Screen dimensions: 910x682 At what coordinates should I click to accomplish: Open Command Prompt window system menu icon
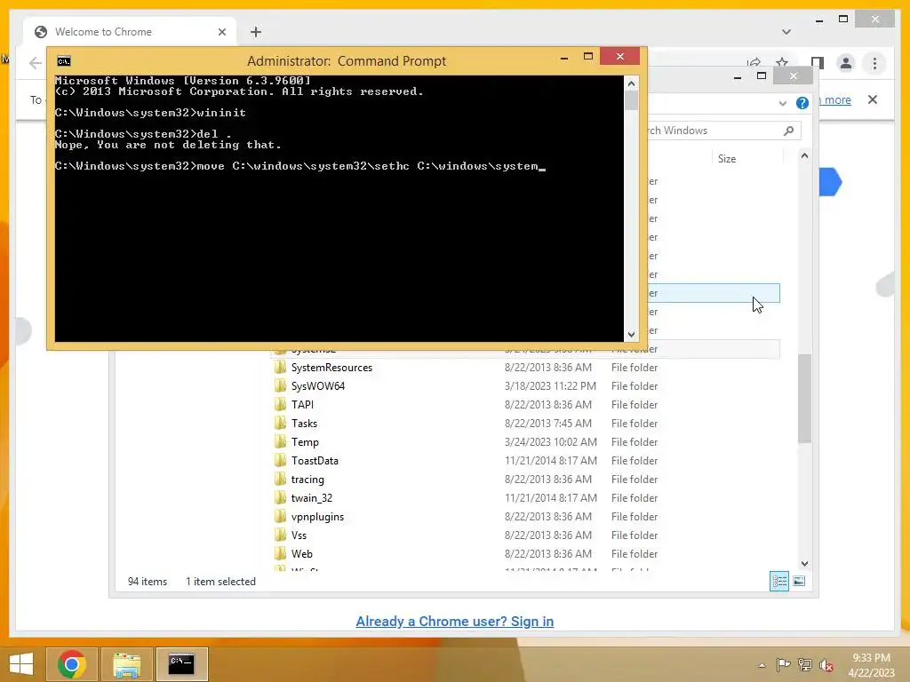[64, 61]
